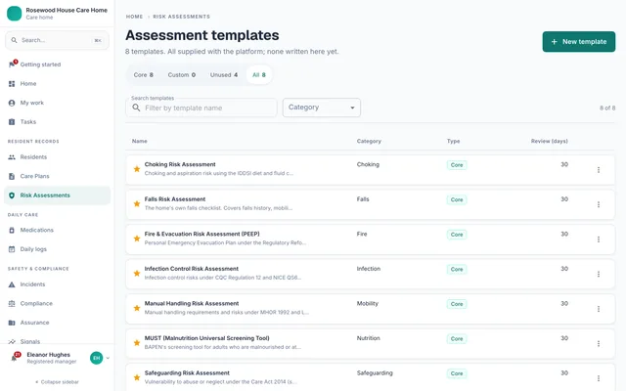Viewport: 626px width, 391px height.
Task: Click the Risk Assessments shield icon
Action: [x=12, y=195]
